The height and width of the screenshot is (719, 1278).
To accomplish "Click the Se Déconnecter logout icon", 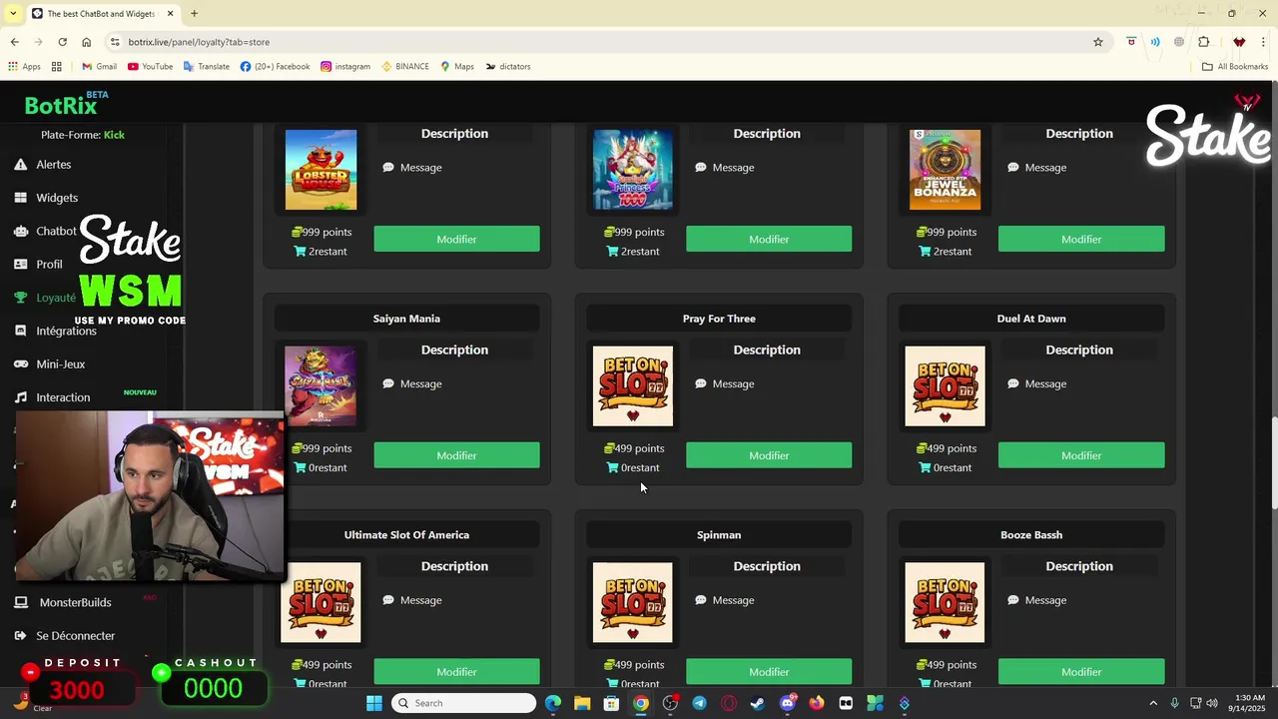I will 20,636.
